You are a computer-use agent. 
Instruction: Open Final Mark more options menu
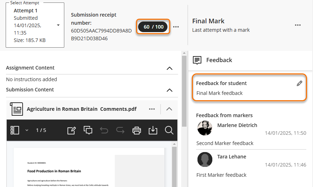tap(297, 25)
